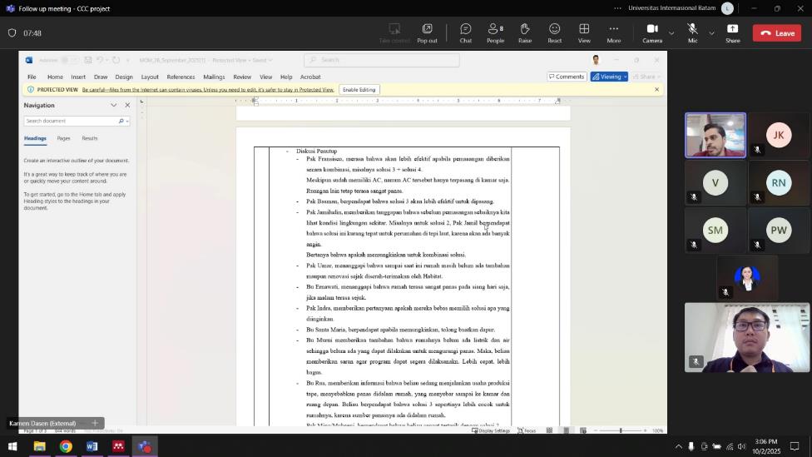Leave the meeting

[x=777, y=33]
